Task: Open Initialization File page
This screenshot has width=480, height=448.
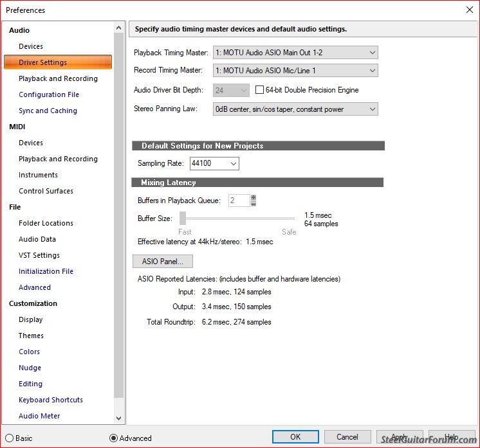Action: tap(46, 271)
